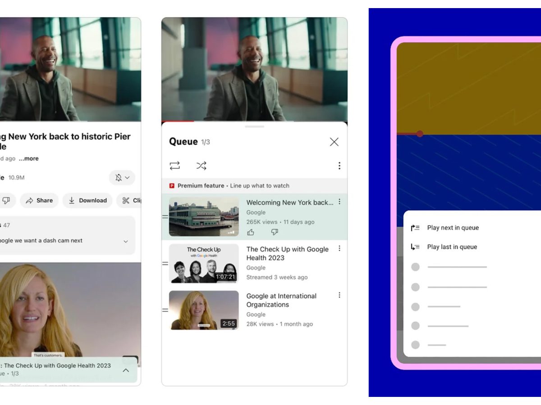Expand description with ...more link
Image resolution: width=541 pixels, height=405 pixels.
click(x=29, y=159)
